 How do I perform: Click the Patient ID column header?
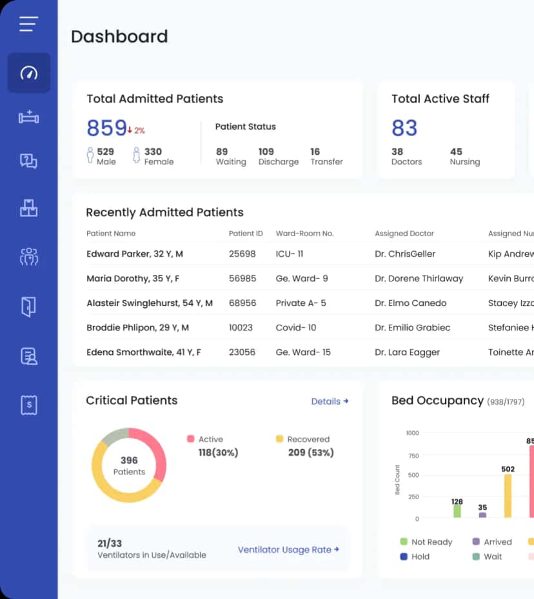[246, 233]
